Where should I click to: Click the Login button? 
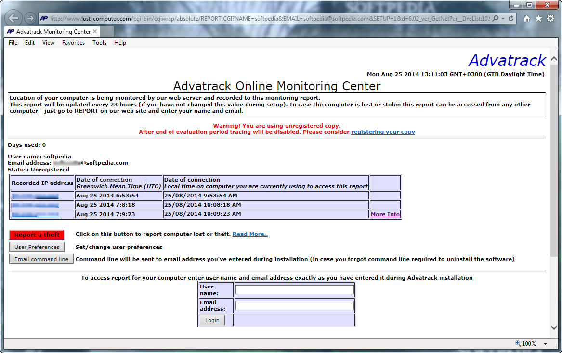click(212, 320)
